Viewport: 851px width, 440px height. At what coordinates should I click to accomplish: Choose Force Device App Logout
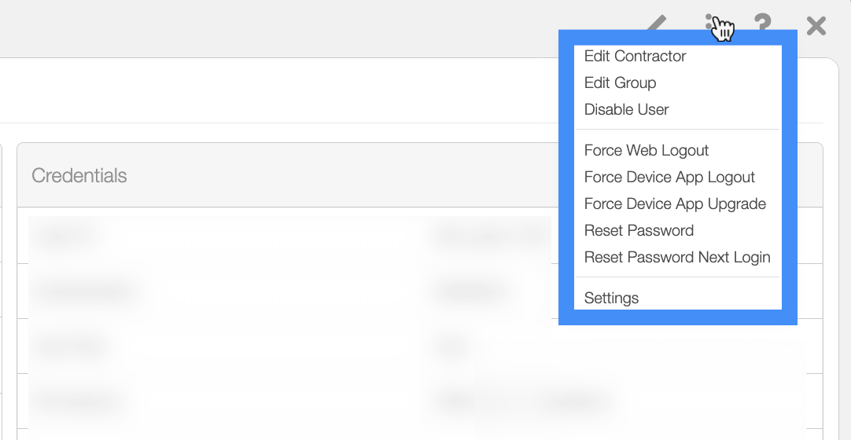pyautogui.click(x=669, y=178)
